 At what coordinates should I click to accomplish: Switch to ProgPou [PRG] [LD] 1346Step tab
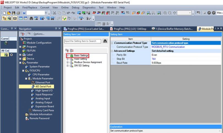(x=128, y=29)
